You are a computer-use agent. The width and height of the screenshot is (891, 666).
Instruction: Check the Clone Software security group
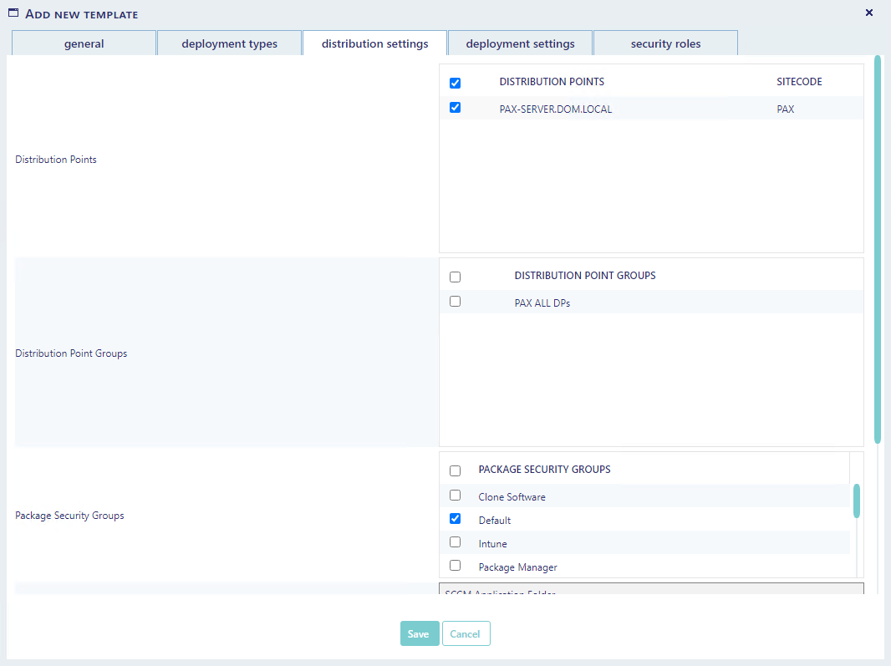456,496
